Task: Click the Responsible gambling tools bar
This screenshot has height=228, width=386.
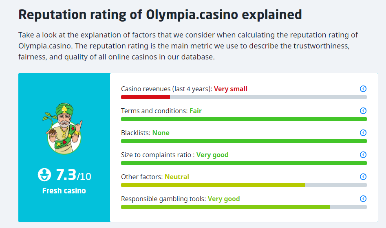Action: click(x=225, y=207)
